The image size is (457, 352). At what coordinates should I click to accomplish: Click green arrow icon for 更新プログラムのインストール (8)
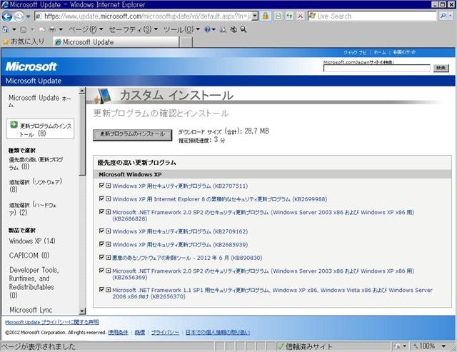pyautogui.click(x=14, y=125)
